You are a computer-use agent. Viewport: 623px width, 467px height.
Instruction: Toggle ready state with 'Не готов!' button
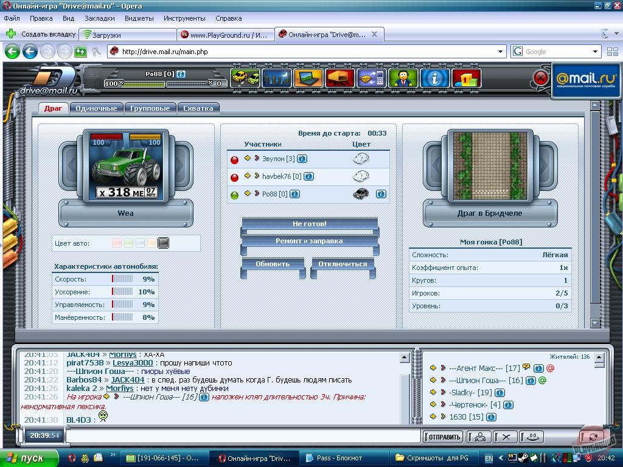coord(309,224)
